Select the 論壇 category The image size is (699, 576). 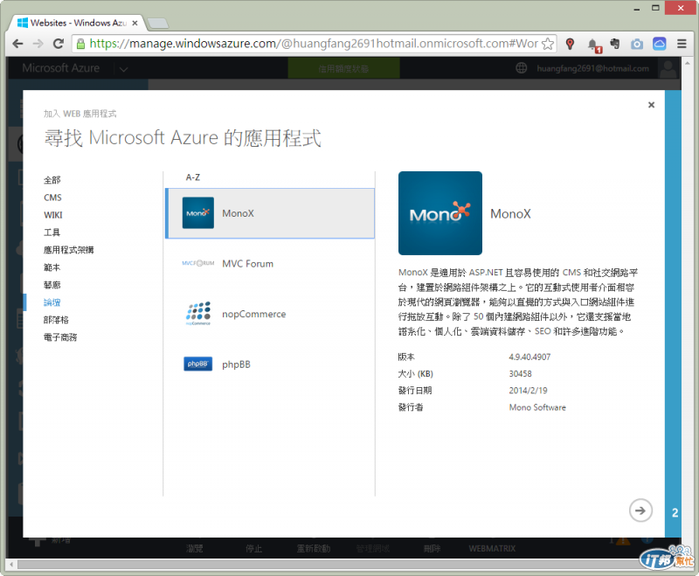(52, 302)
